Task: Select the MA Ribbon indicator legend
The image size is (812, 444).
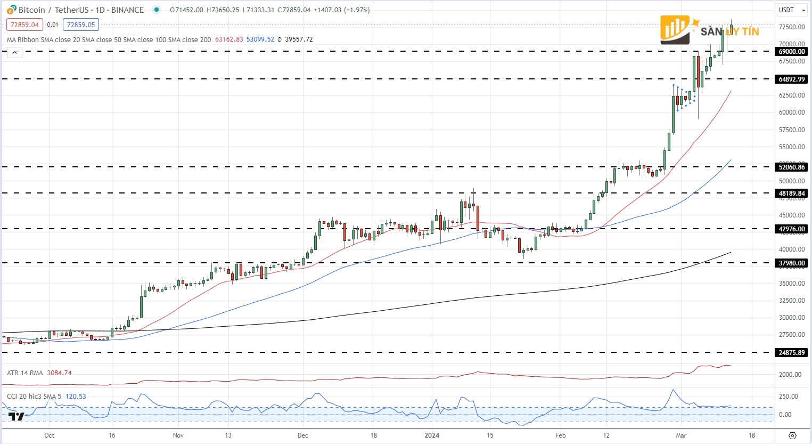Action: 109,39
